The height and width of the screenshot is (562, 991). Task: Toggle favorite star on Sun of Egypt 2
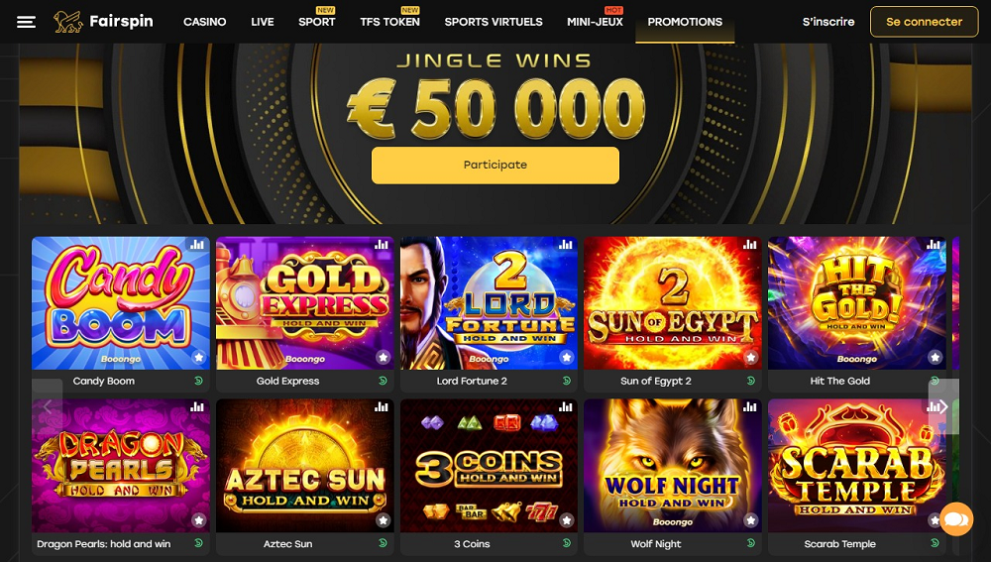click(750, 357)
